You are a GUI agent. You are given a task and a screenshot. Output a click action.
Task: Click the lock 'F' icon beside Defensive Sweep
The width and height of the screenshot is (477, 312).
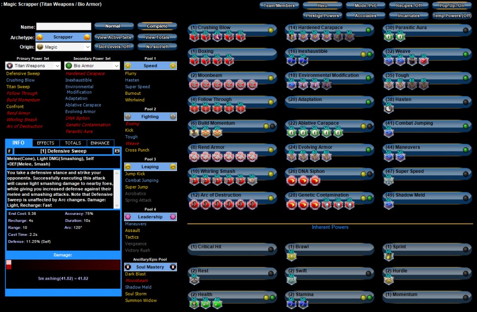point(10,151)
